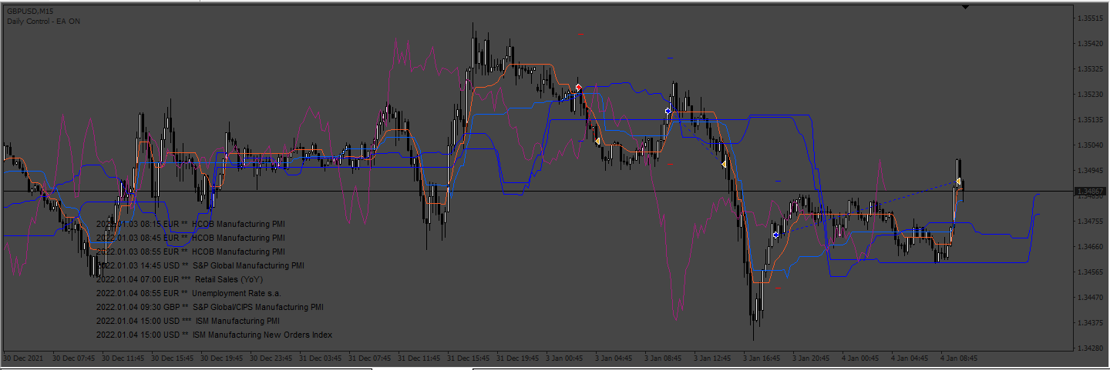1110x370 pixels.
Task: Select the 08:45 EUR HCOB Manufacturing PMI row
Action: 190,238
